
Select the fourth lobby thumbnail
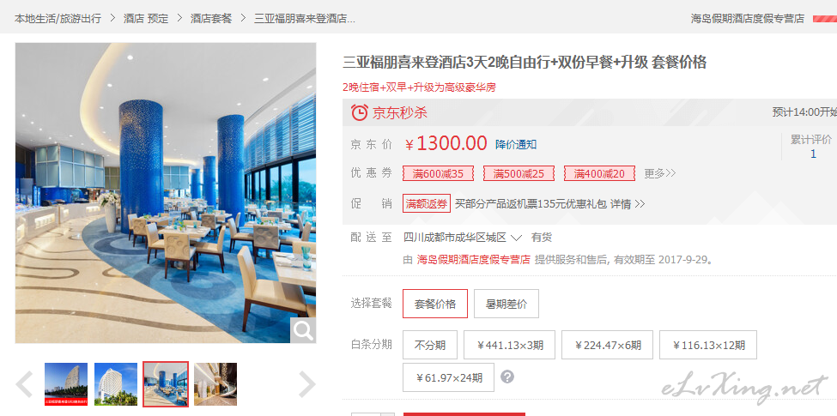pos(215,384)
